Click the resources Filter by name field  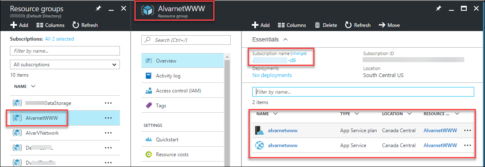[x=363, y=92]
